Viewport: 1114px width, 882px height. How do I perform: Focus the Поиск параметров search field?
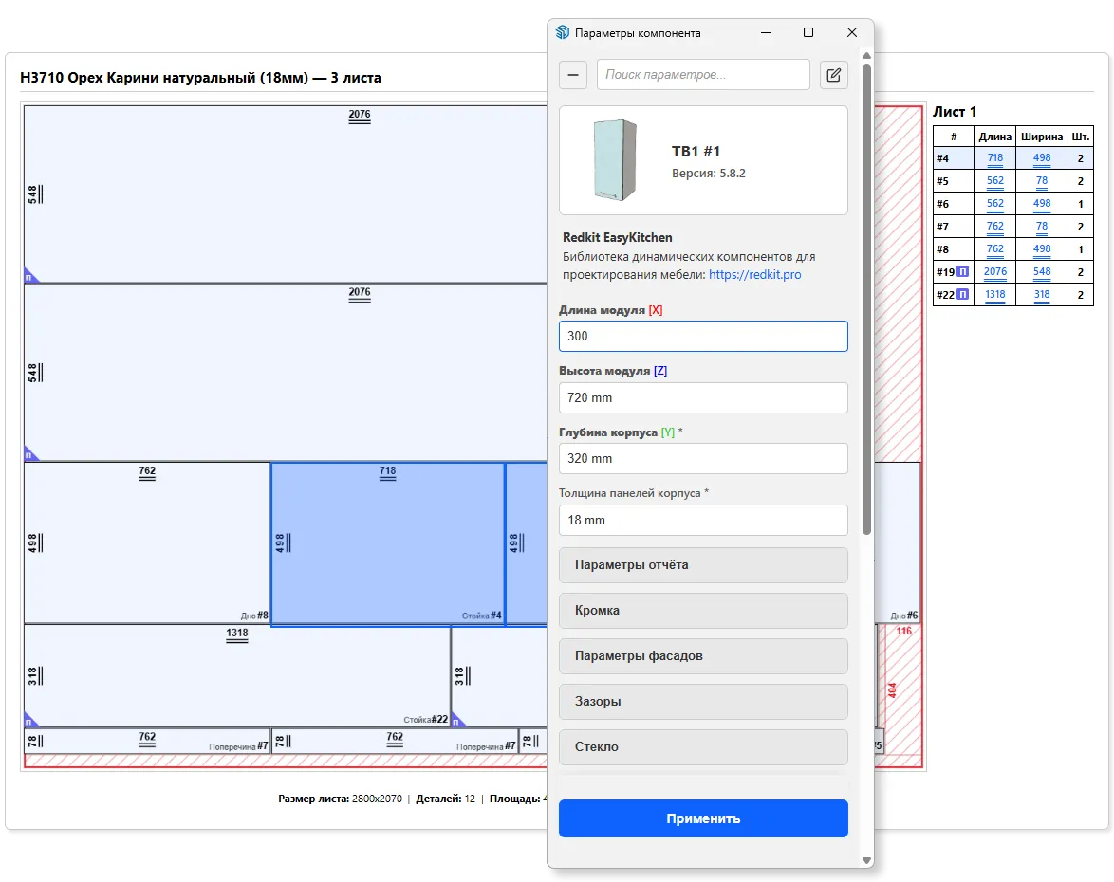point(703,75)
